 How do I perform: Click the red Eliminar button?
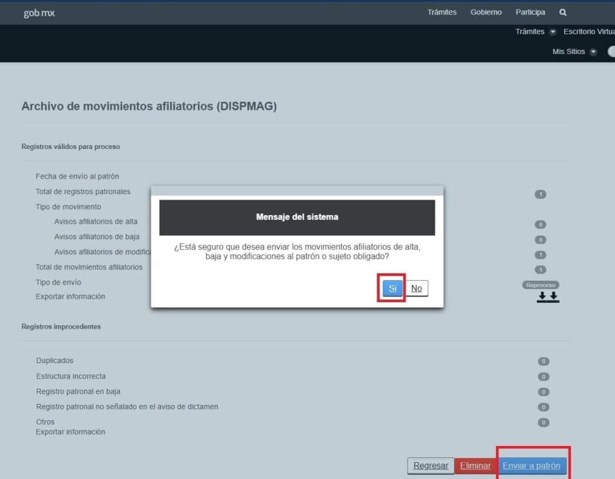[476, 466]
